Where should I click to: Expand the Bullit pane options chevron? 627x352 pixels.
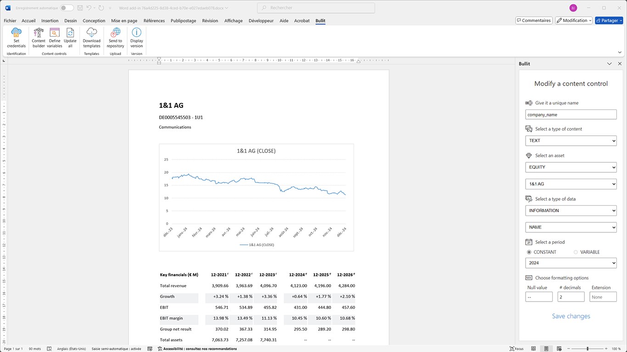point(609,64)
